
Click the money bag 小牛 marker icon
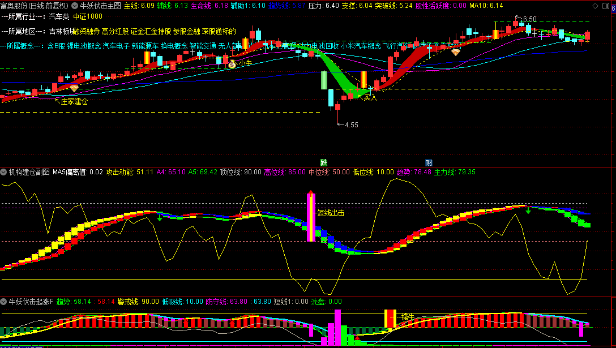(x=232, y=65)
